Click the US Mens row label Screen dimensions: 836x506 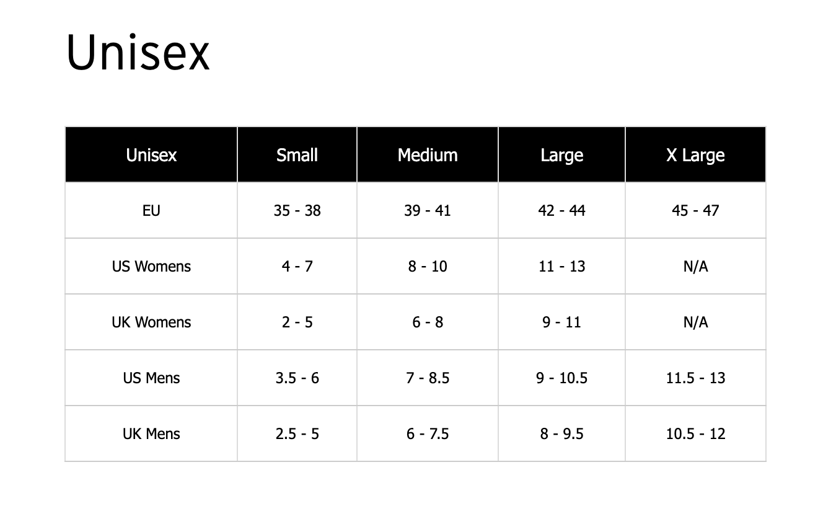point(151,378)
